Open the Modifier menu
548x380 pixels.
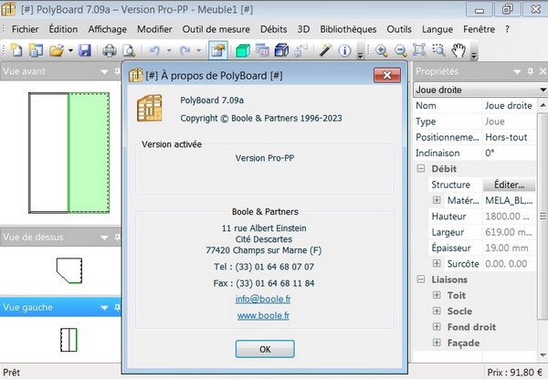(x=154, y=29)
